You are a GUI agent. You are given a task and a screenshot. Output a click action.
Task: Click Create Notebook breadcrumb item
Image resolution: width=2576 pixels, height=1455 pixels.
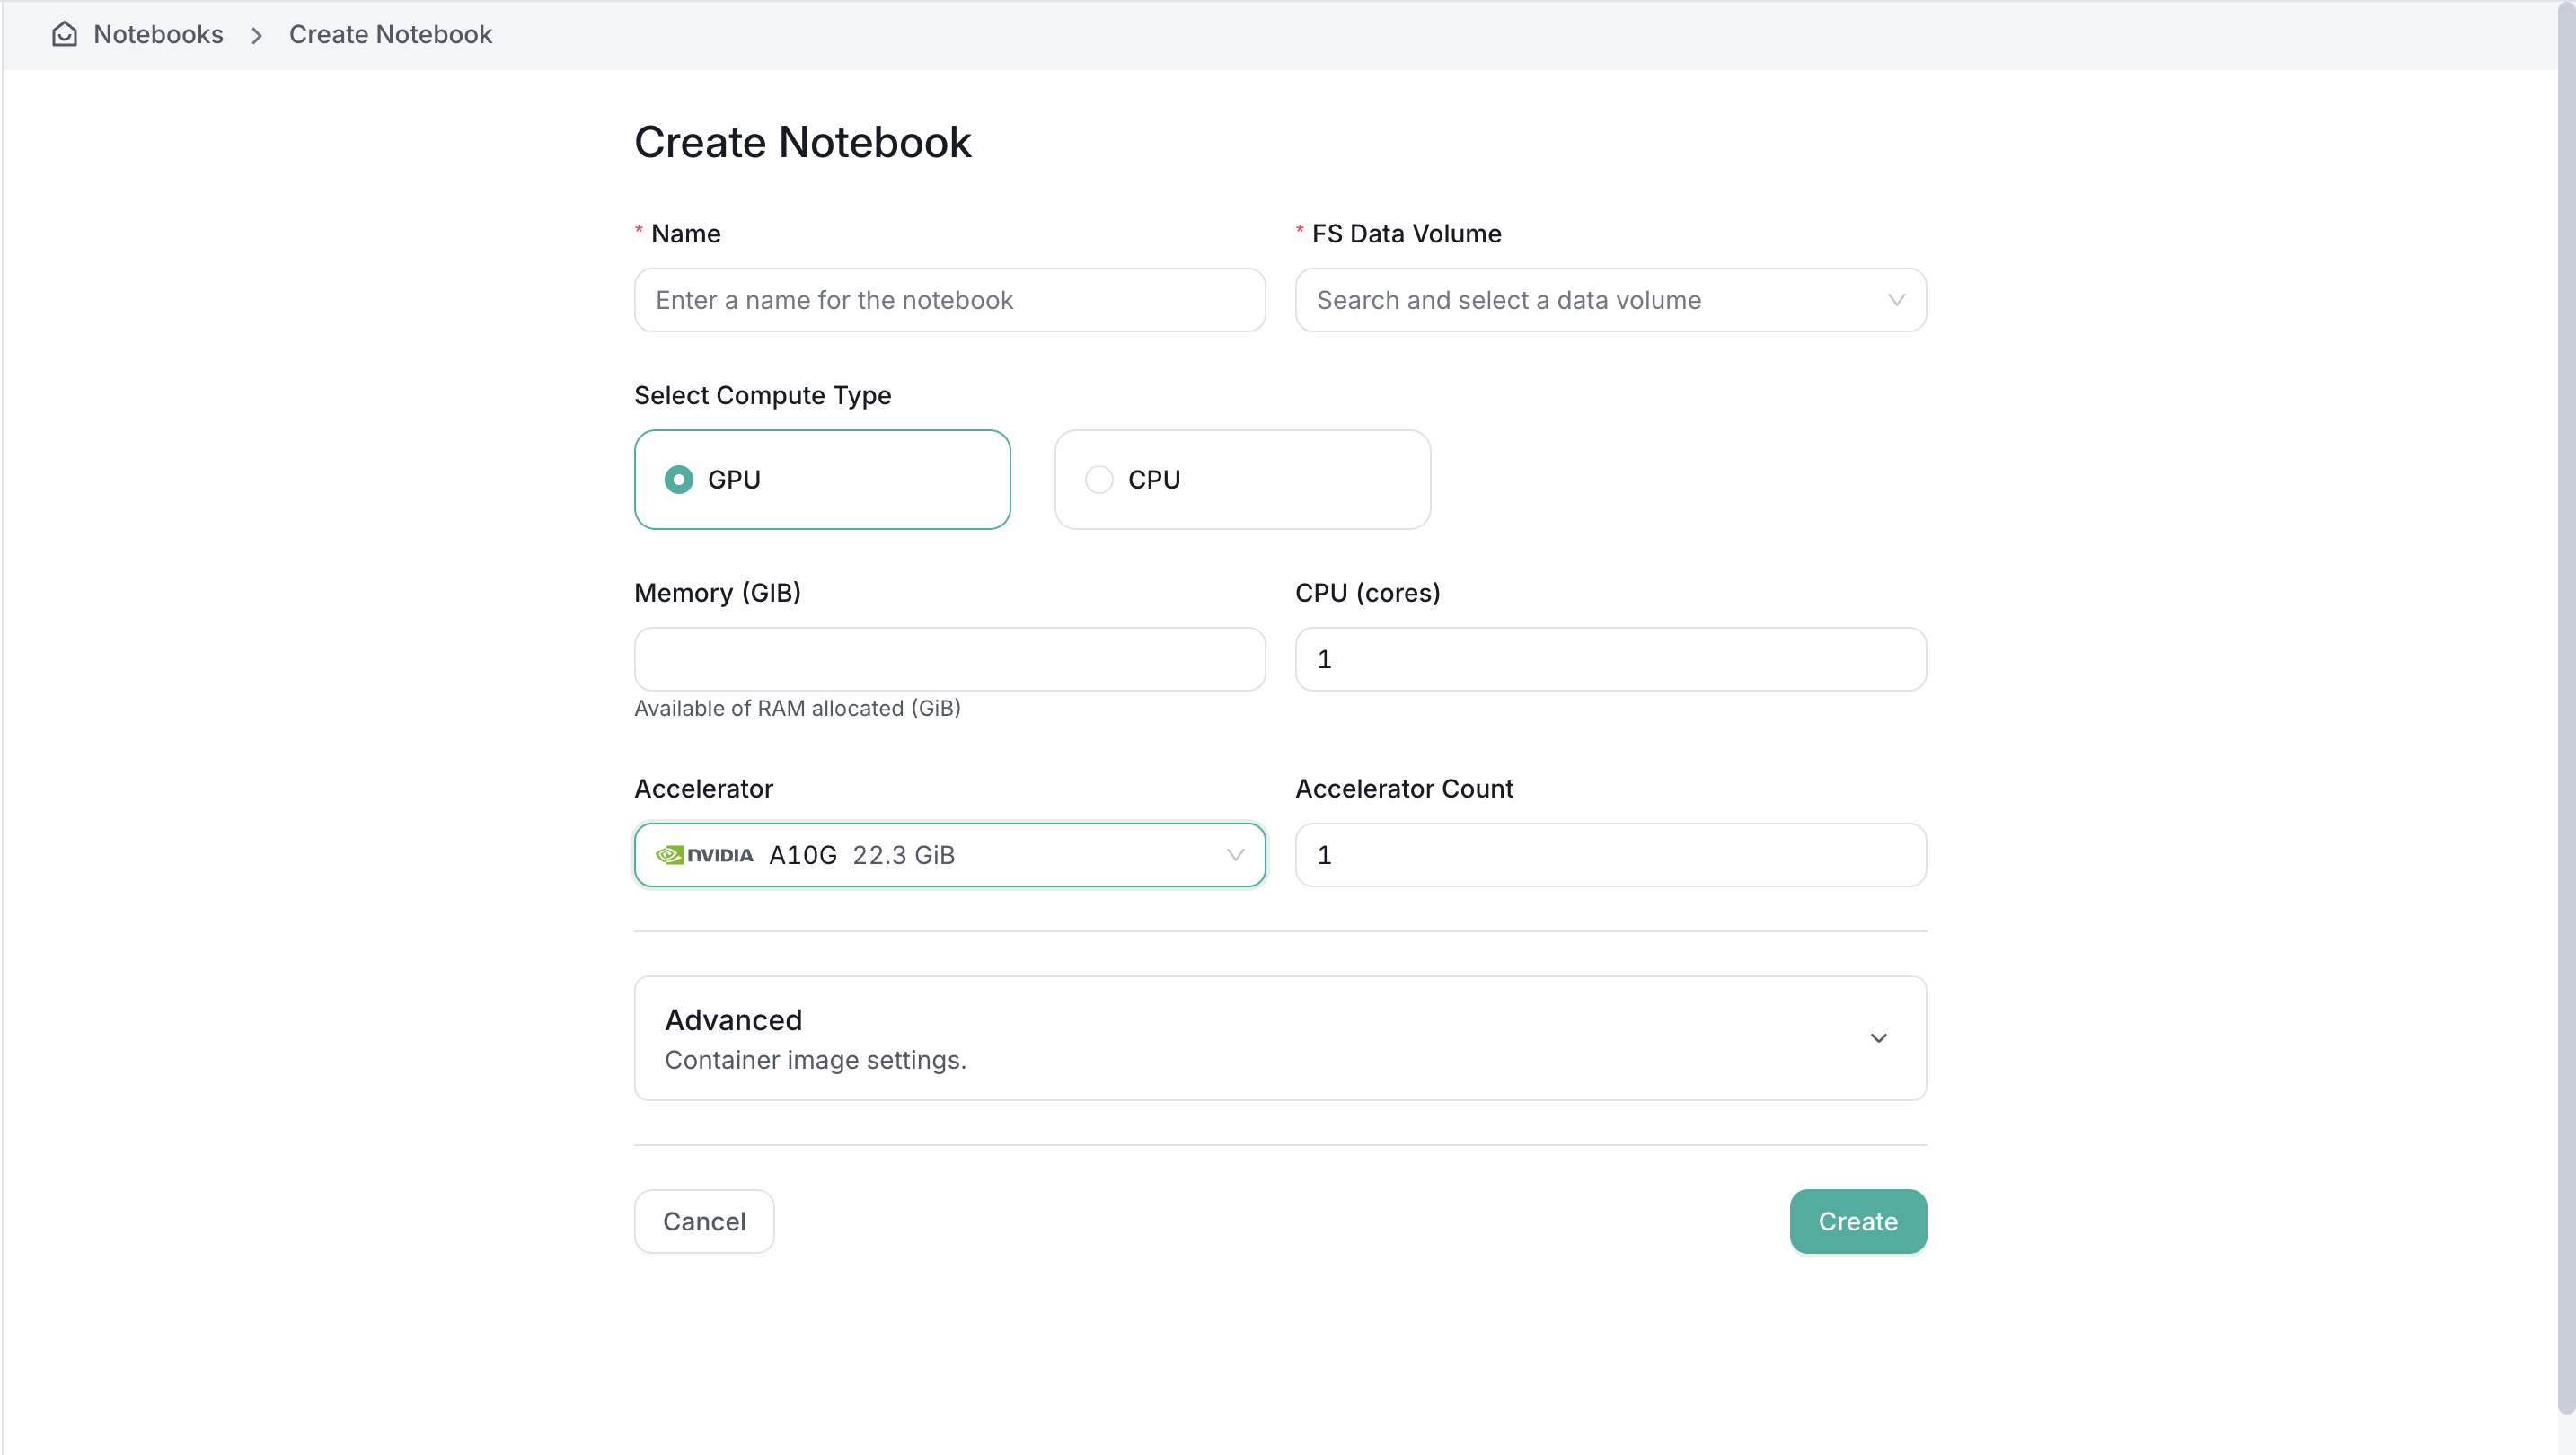click(390, 34)
